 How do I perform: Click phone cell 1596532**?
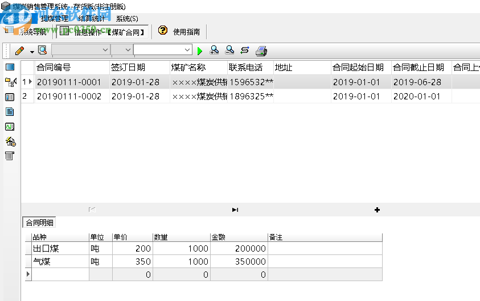(x=251, y=82)
